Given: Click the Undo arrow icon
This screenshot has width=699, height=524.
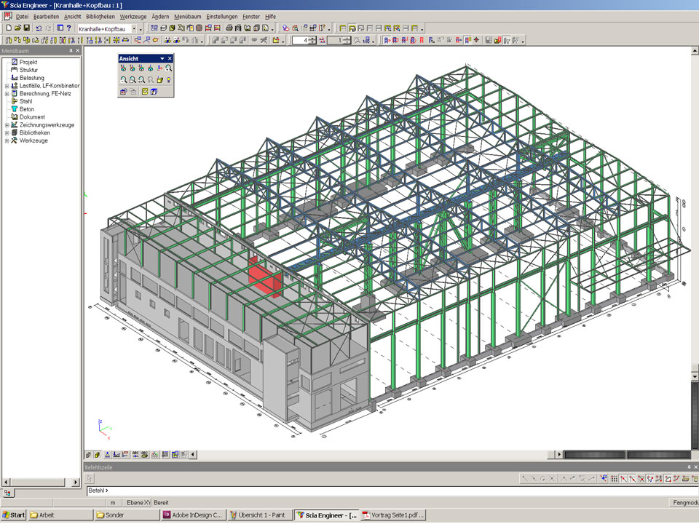Looking at the screenshot, I should coord(39,28).
